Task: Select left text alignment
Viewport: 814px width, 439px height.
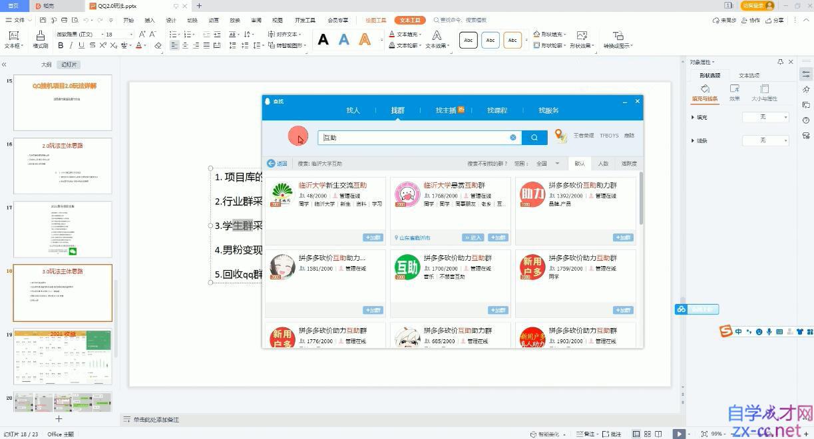Action: pyautogui.click(x=174, y=46)
